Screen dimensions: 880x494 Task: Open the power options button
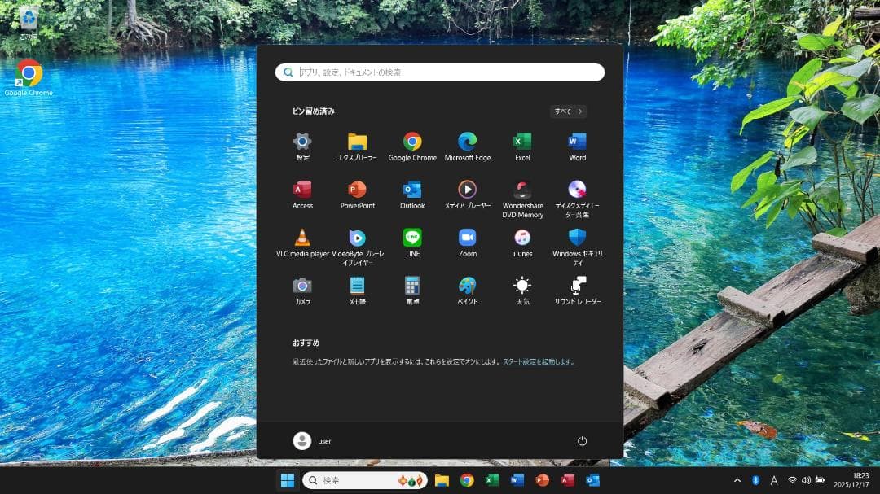[581, 440]
